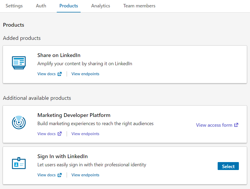Click external-link icon beside Marketing Developer Platform docs
This screenshot has height=189, width=250.
[x=60, y=134]
